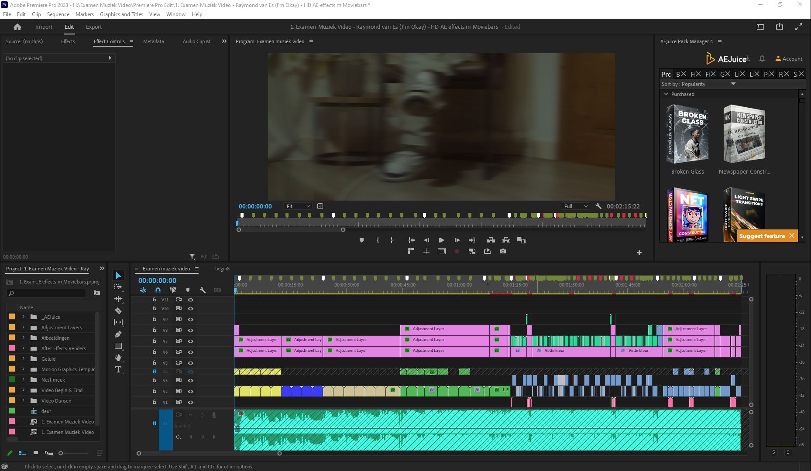811x471 pixels.
Task: Select the Type tool
Action: (x=118, y=370)
